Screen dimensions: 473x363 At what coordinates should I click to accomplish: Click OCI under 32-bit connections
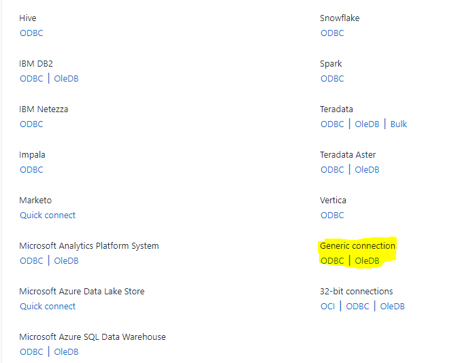(327, 306)
